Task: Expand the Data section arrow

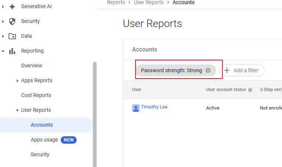Action: tap(3, 36)
